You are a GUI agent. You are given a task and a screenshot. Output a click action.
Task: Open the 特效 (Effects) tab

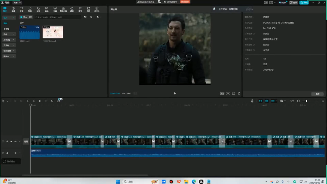pyautogui.click(x=38, y=9)
